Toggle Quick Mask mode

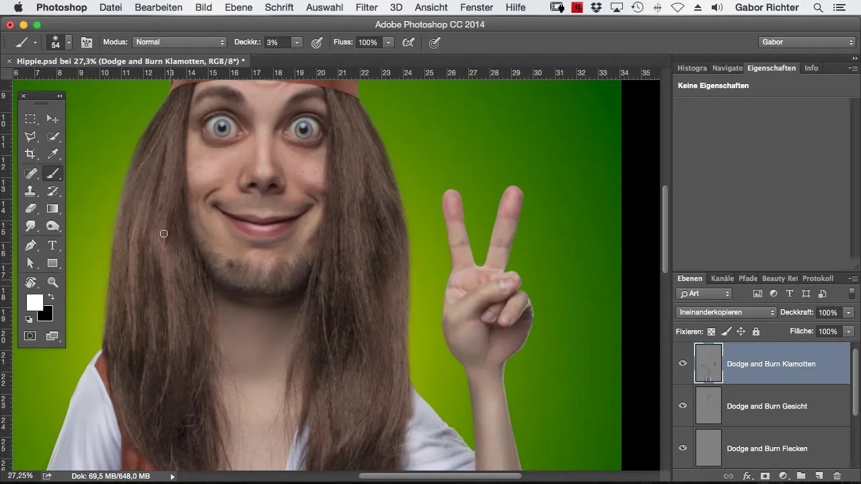31,335
